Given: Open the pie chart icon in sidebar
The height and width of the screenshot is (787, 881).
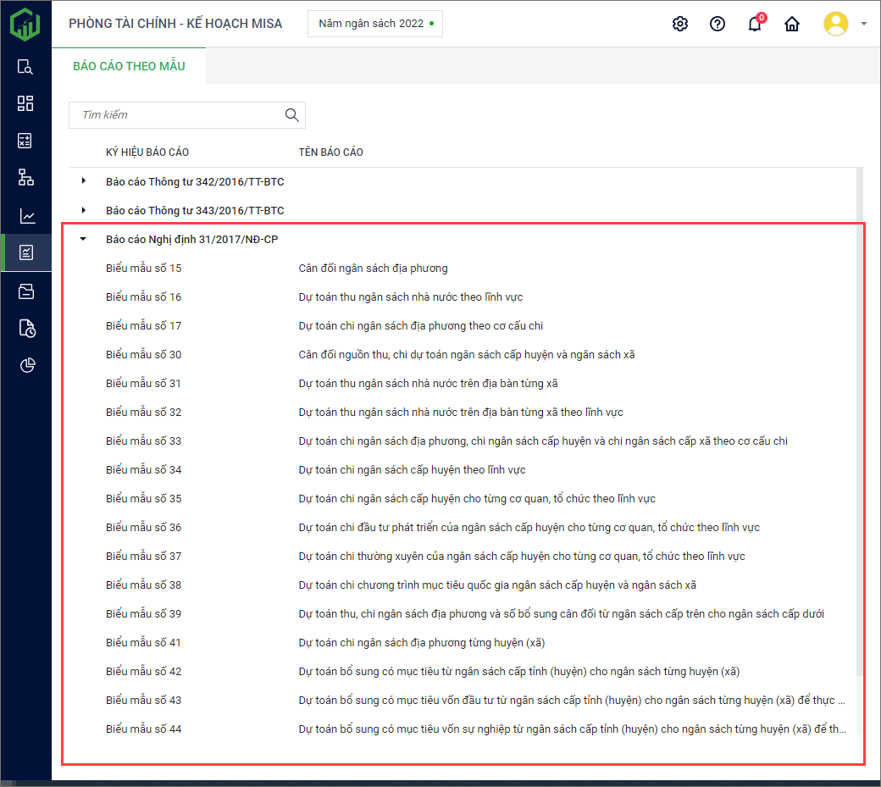Looking at the screenshot, I should pyautogui.click(x=25, y=365).
